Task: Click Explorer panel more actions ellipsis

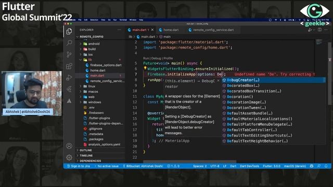Action: (119, 30)
